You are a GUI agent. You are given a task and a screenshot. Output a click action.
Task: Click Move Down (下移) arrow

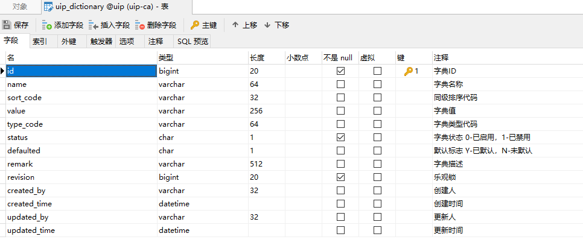pyautogui.click(x=267, y=25)
